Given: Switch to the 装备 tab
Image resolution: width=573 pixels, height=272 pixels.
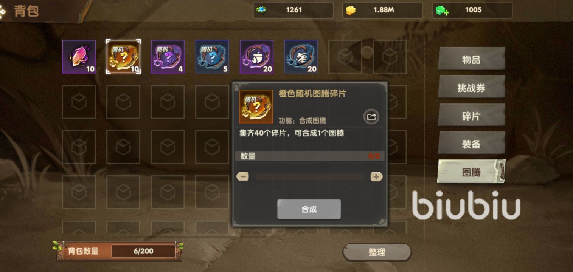Looking at the screenshot, I should pos(471,144).
